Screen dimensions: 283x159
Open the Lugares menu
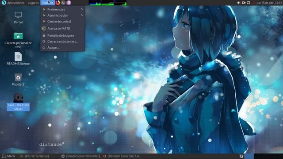coord(33,3)
